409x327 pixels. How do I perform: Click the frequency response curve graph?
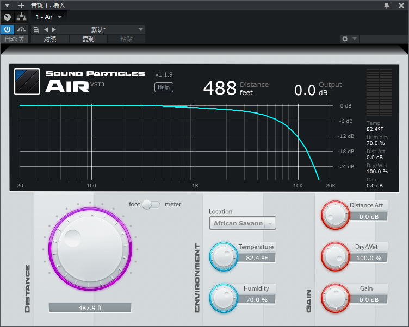point(175,142)
